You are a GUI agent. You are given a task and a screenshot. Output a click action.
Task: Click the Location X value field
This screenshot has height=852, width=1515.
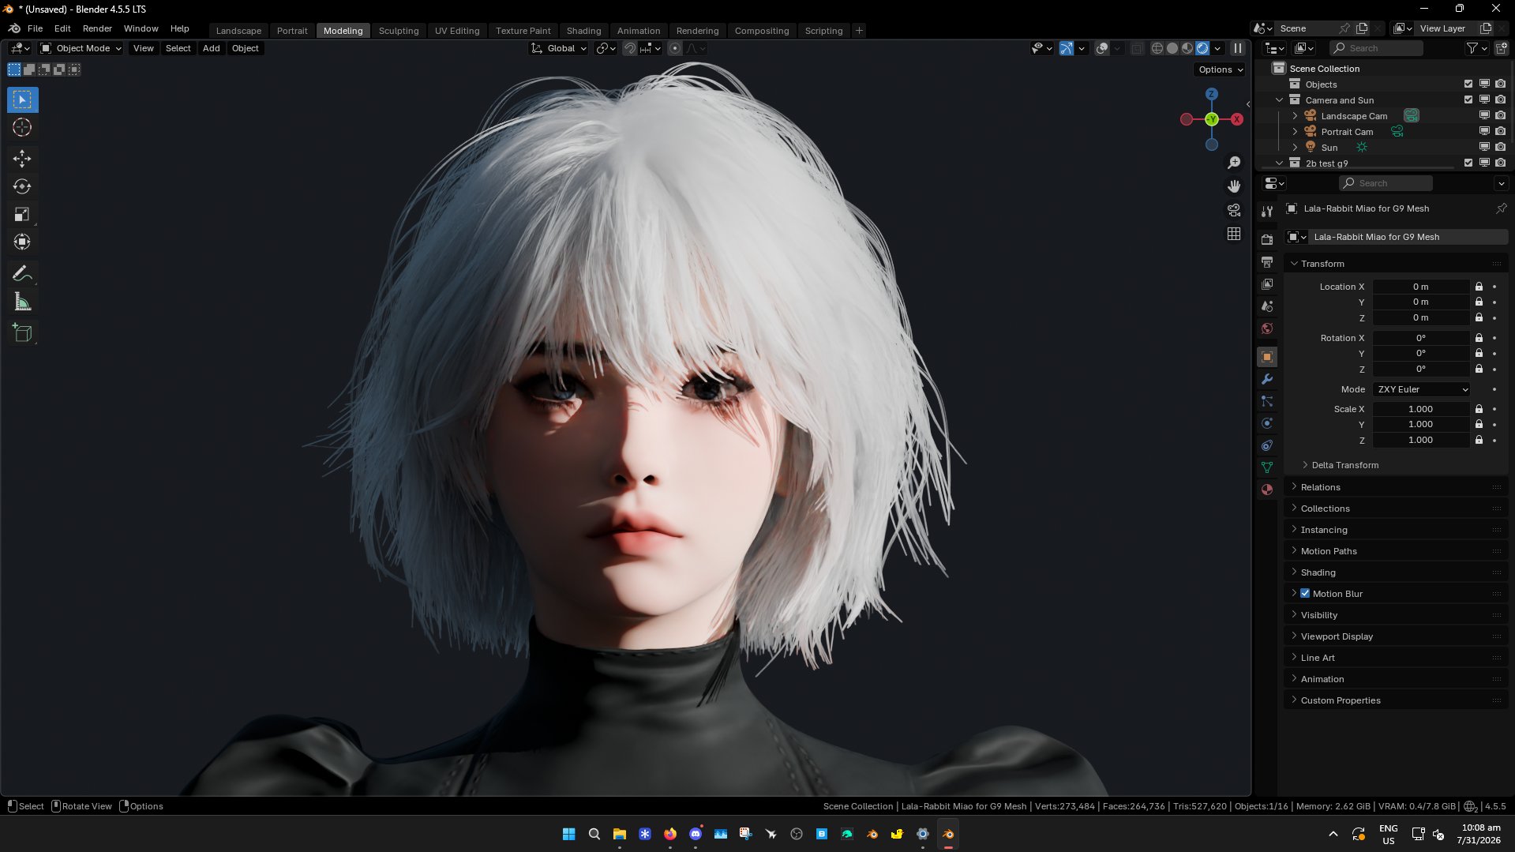[1421, 287]
